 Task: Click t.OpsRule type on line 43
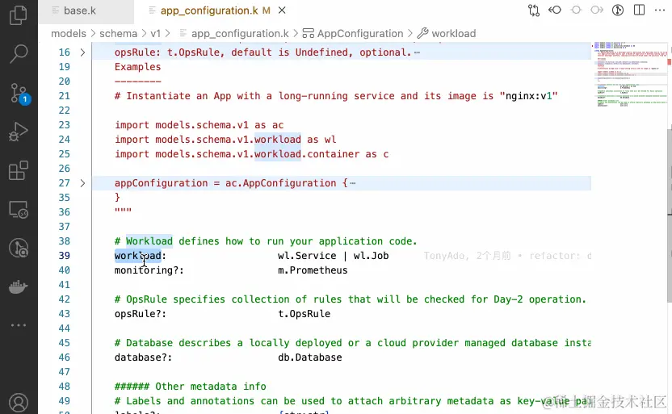pyautogui.click(x=304, y=314)
